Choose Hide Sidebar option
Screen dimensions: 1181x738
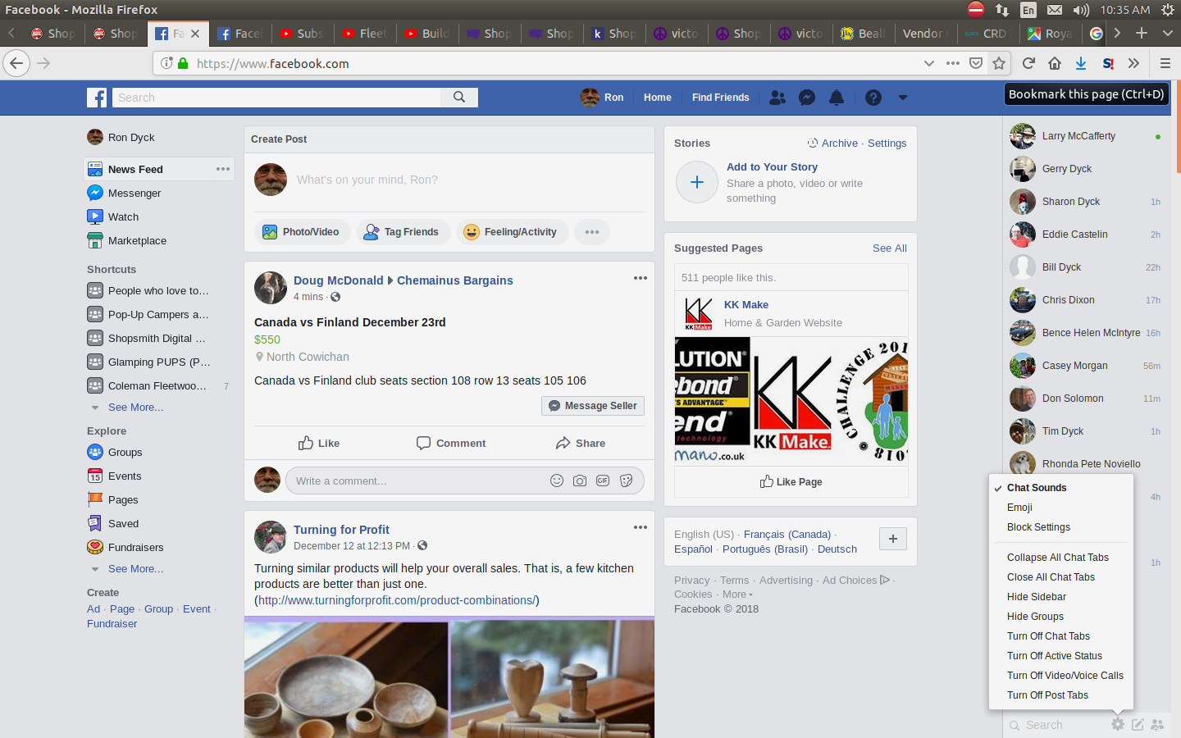1037,597
